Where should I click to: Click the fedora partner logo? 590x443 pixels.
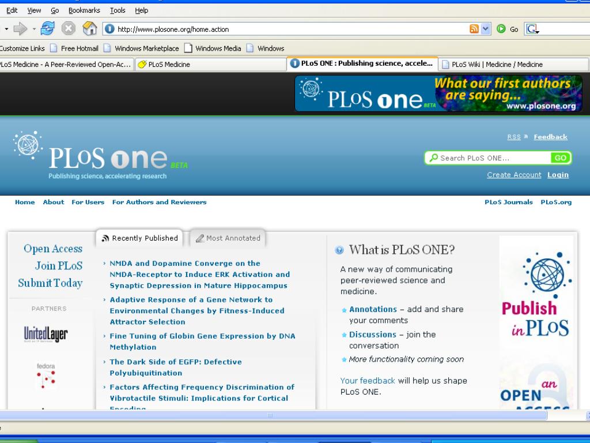[46, 376]
